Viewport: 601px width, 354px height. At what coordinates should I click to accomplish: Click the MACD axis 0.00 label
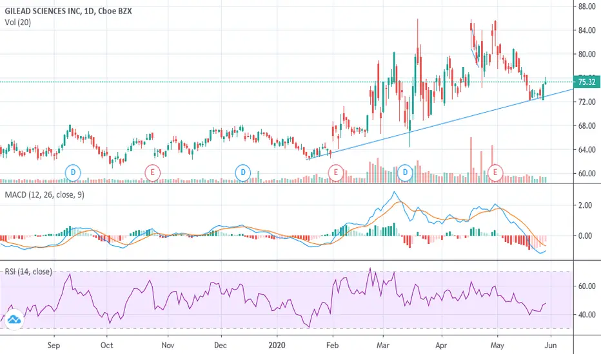[586, 236]
